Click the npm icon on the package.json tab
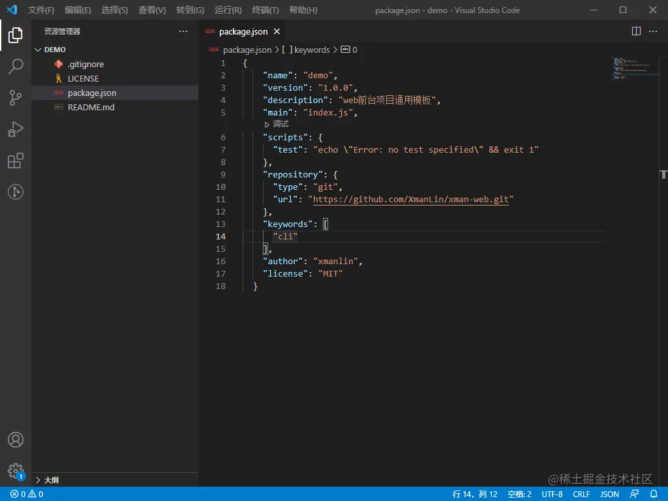Screen dimensions: 668x501 pyautogui.click(x=210, y=31)
